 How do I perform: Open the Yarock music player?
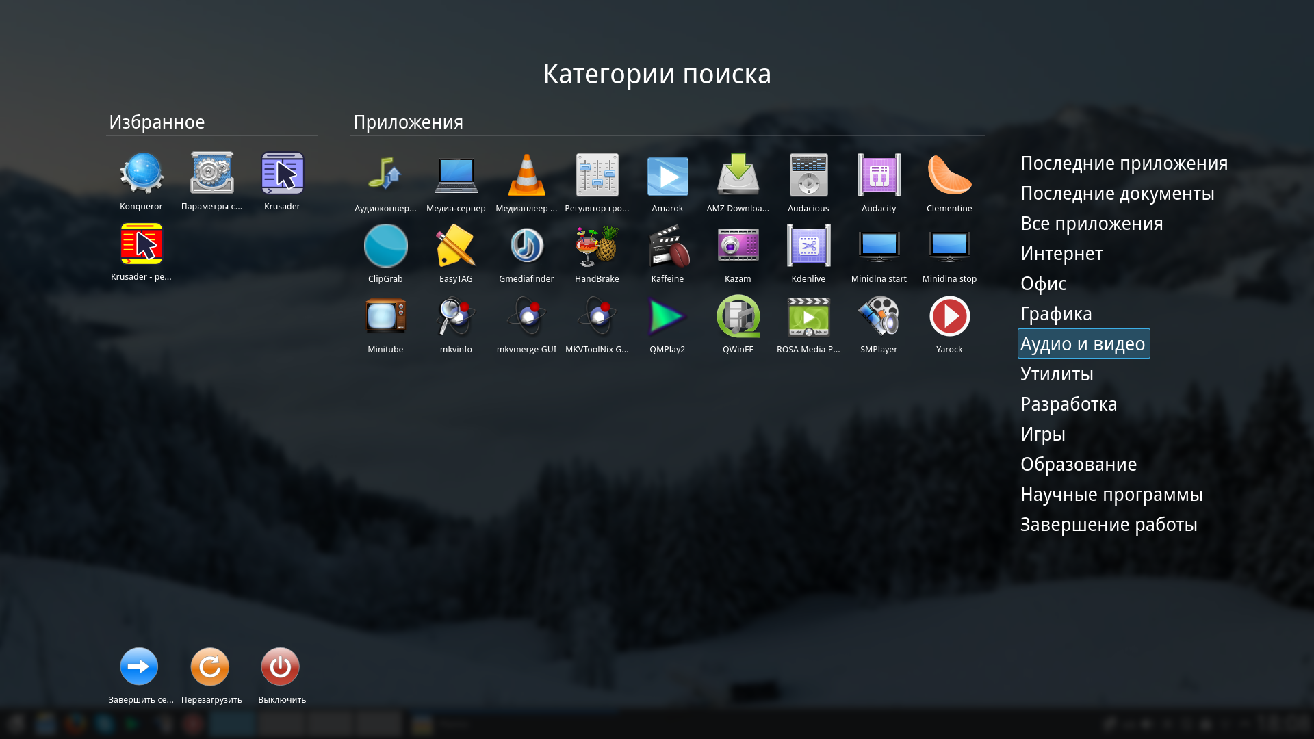[x=949, y=317]
